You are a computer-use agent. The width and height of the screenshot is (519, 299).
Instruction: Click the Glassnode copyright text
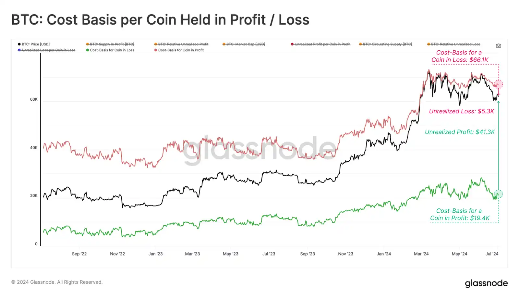[57, 282]
